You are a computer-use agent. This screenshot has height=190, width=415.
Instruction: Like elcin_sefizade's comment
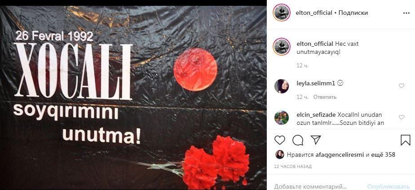coord(402,117)
